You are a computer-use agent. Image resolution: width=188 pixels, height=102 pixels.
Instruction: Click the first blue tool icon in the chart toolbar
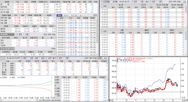tap(40, 100)
